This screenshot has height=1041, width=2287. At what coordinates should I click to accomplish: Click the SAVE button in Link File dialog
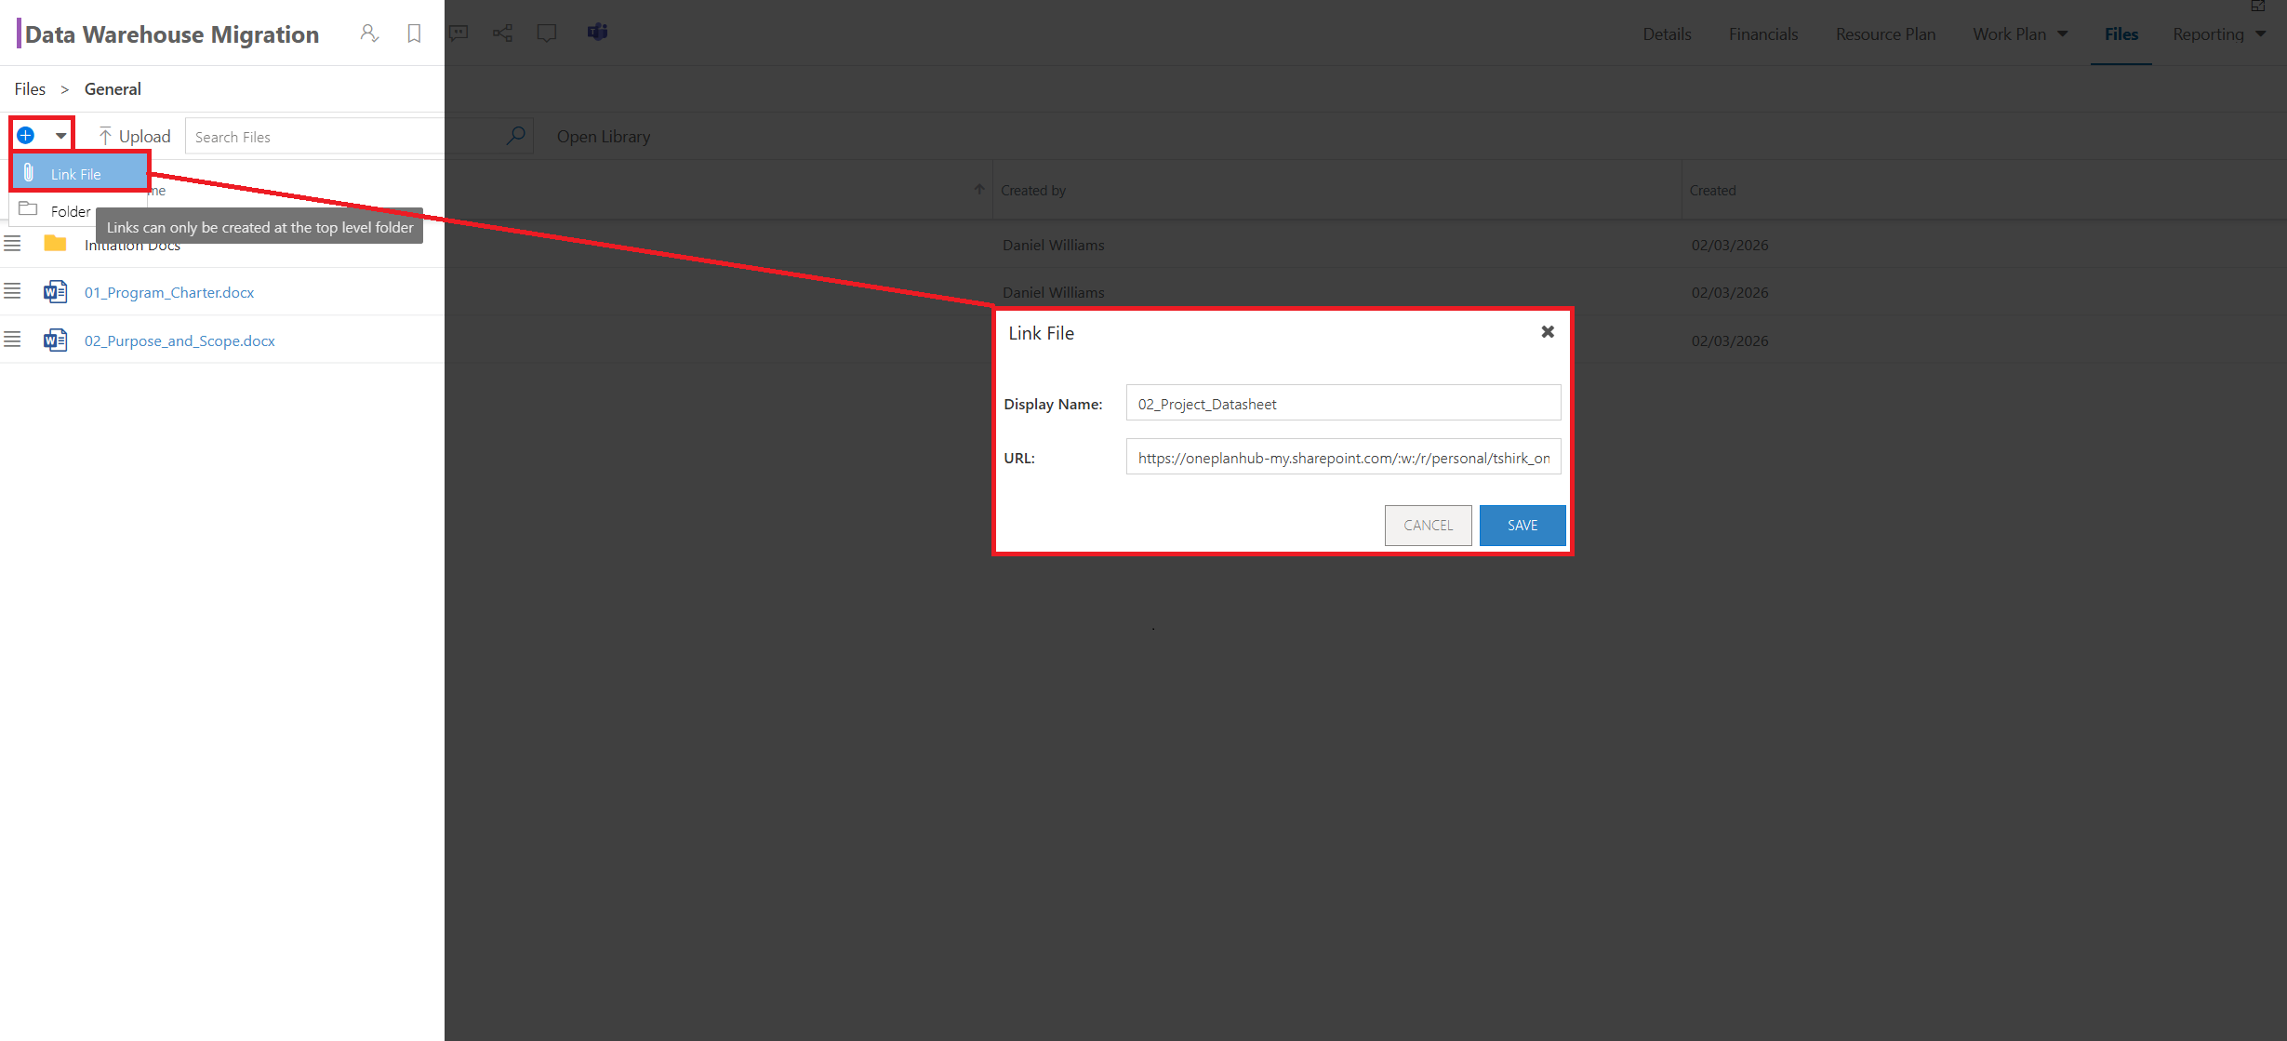pyautogui.click(x=1522, y=525)
